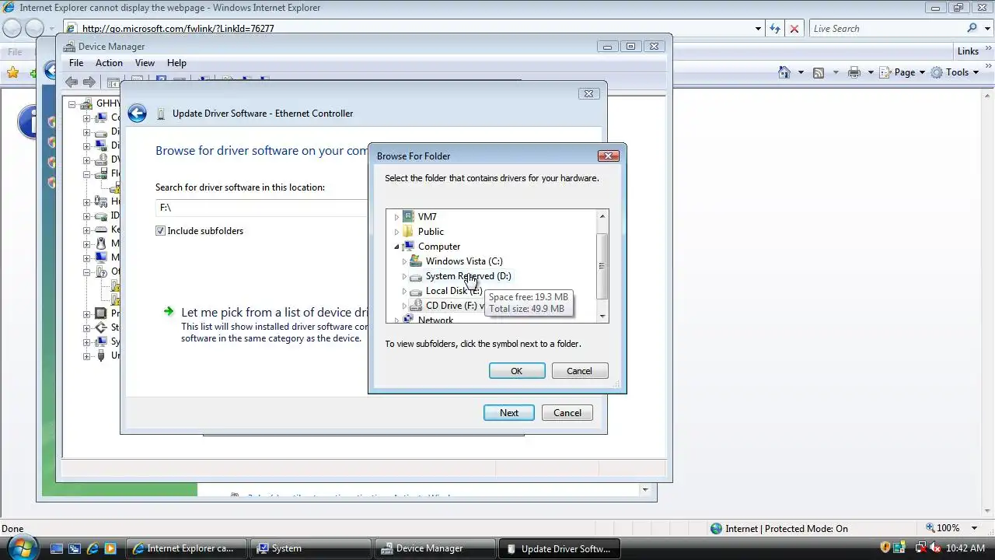Click Internet Explorer quick launch icon

pos(93,548)
